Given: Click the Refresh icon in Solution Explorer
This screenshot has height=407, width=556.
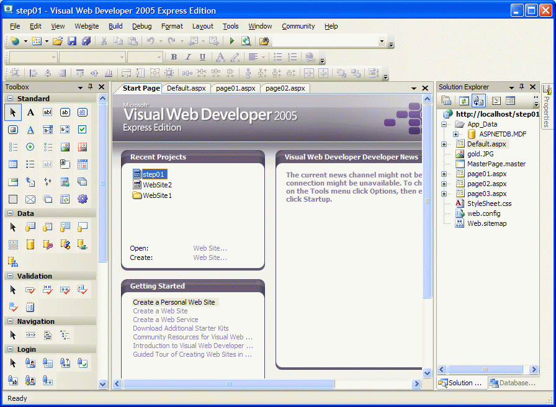Looking at the screenshot, I should tap(464, 101).
